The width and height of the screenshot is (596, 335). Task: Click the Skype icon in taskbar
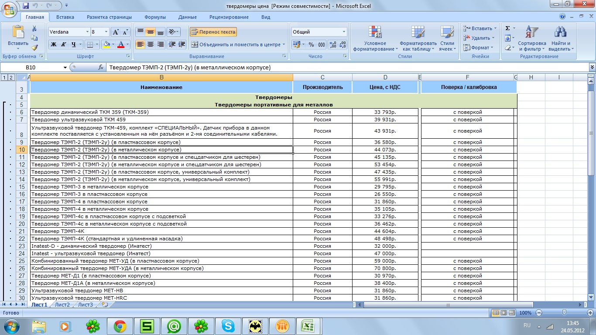coord(228,326)
